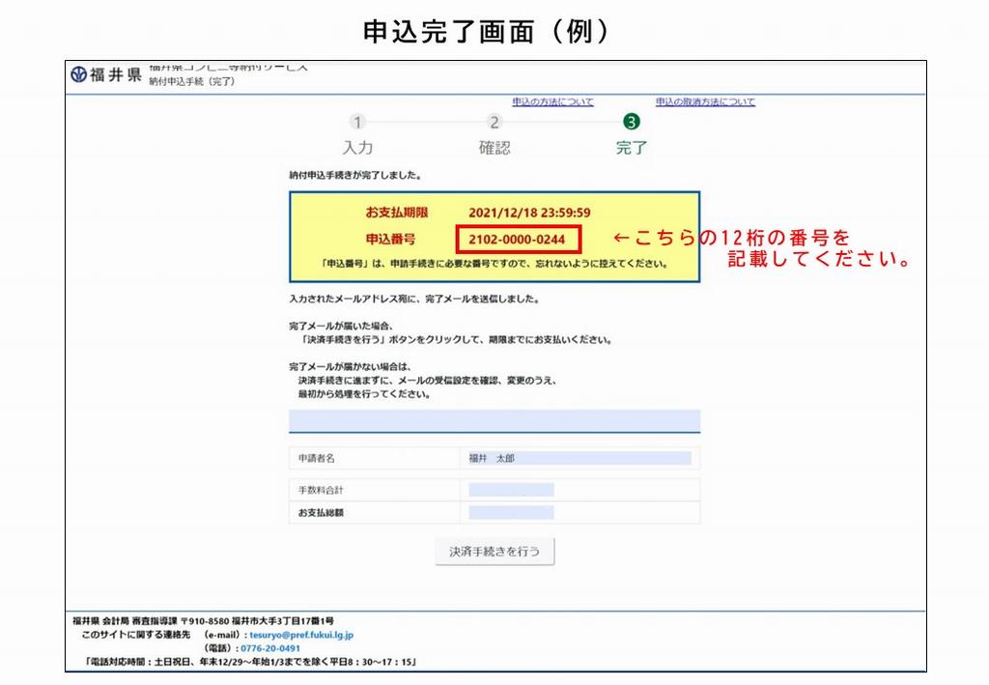The image size is (989, 685).
Task: Click the お支払総額 value field
Action: click(511, 512)
